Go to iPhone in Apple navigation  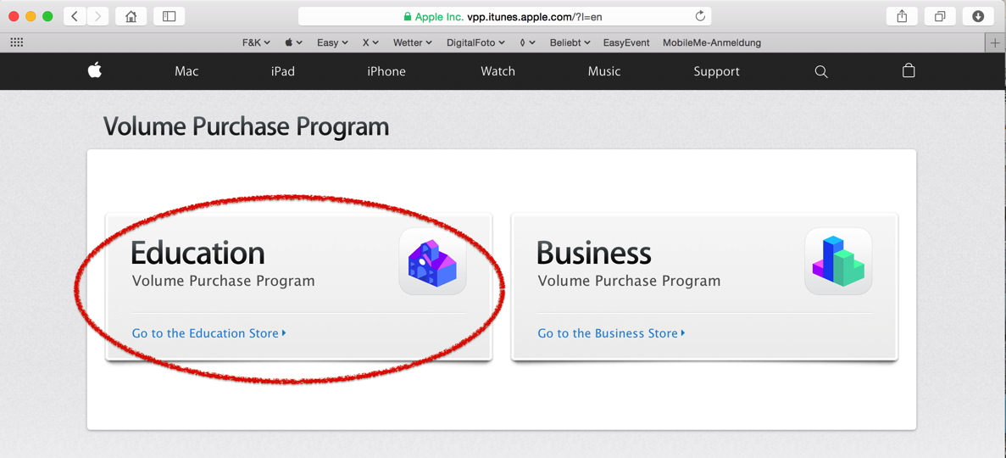(x=386, y=71)
